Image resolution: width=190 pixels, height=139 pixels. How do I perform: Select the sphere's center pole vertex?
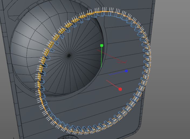pos(69,56)
